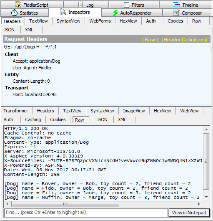Click the X-SourceFiles response header line
This screenshot has width=213, height=221.
(x=103, y=160)
